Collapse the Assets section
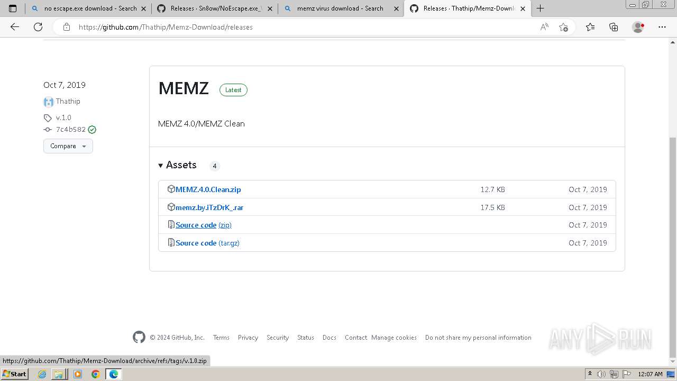The image size is (677, 381). coord(177,165)
